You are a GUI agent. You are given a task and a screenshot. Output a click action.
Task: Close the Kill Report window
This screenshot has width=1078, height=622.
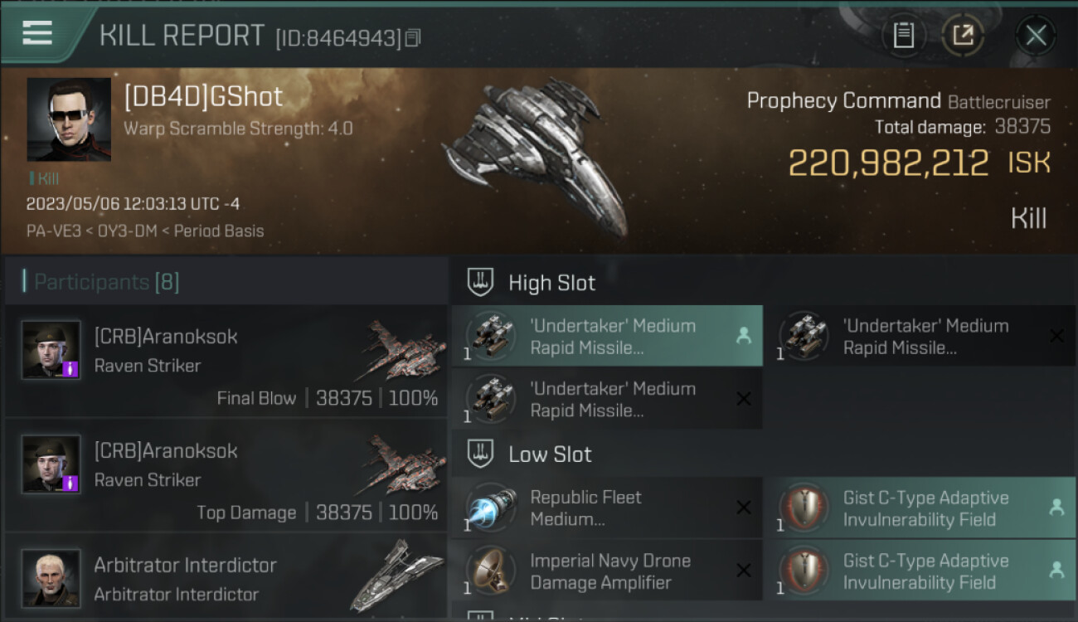point(1036,35)
